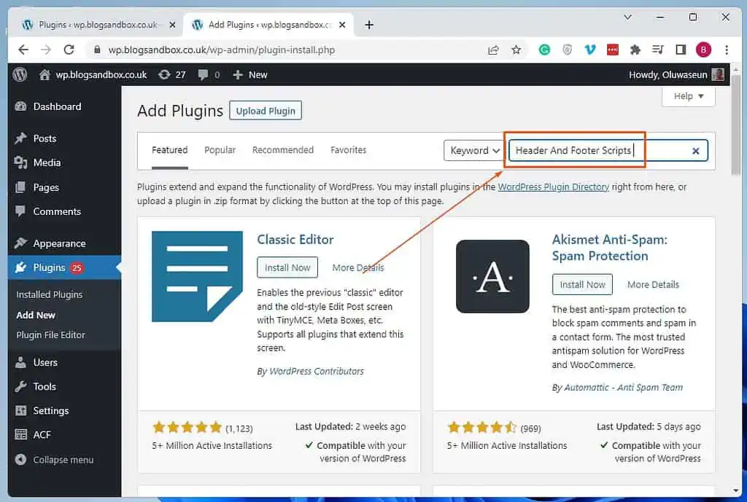The width and height of the screenshot is (747, 502).
Task: Open the WordPress Contributors author link
Action: 317,371
